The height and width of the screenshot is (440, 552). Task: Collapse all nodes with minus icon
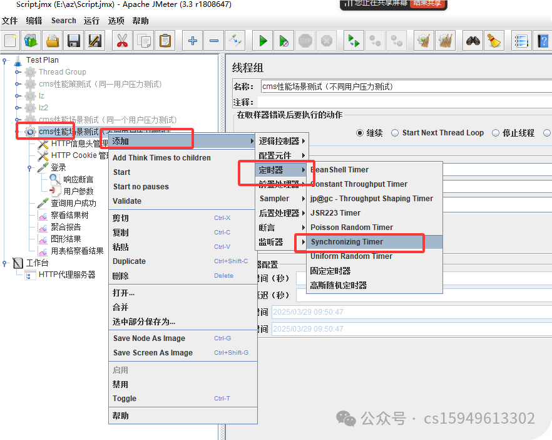213,41
